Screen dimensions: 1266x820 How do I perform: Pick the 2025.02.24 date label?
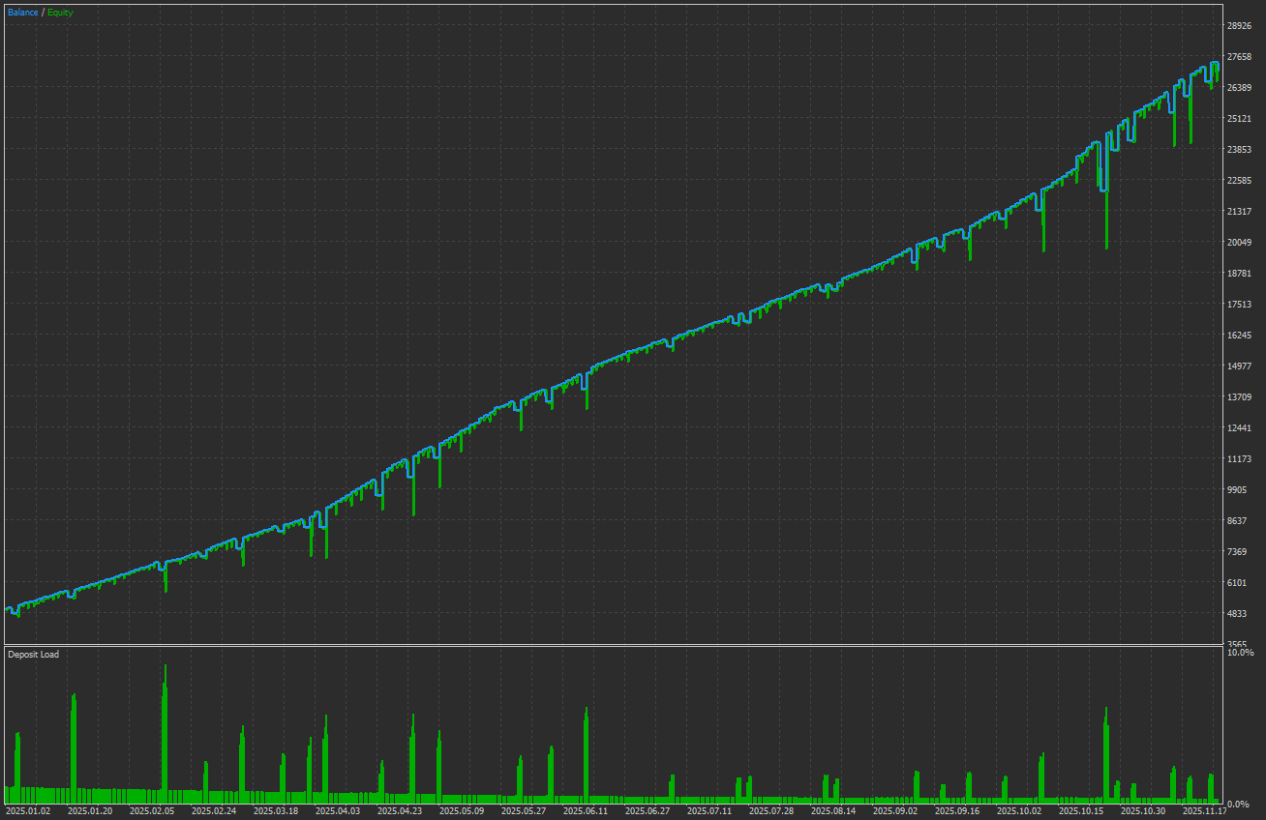click(x=214, y=812)
